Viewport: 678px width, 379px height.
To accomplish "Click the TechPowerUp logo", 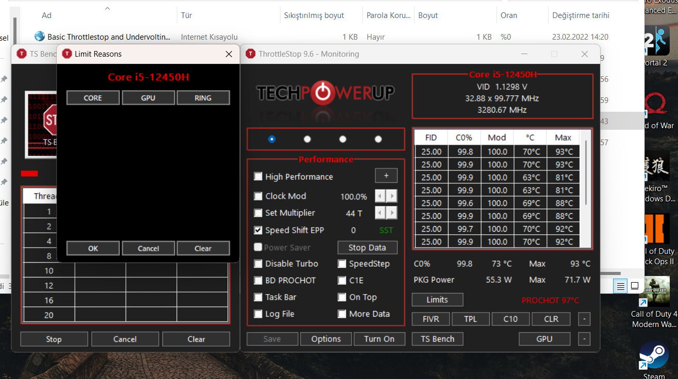I will [325, 93].
